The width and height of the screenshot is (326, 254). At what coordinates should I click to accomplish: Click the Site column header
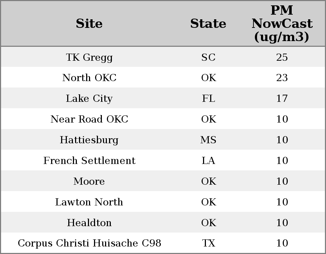(x=89, y=23)
